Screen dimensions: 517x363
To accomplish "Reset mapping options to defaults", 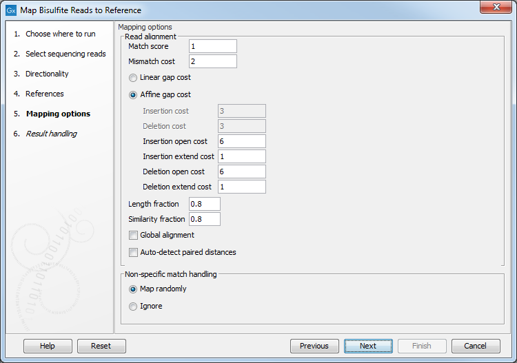I will (x=101, y=346).
